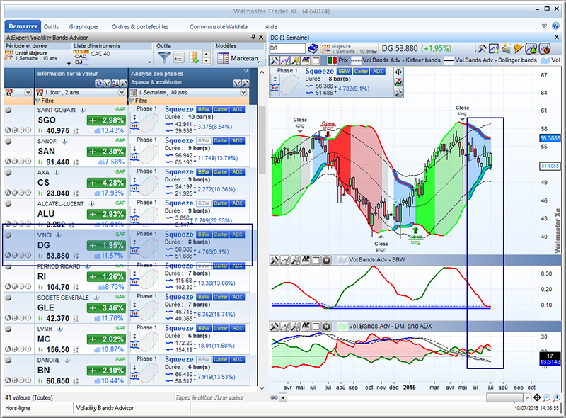The height and width of the screenshot is (418, 566).
Task: Click the chart horizontal scrollbar thumb
Action: 504,397
